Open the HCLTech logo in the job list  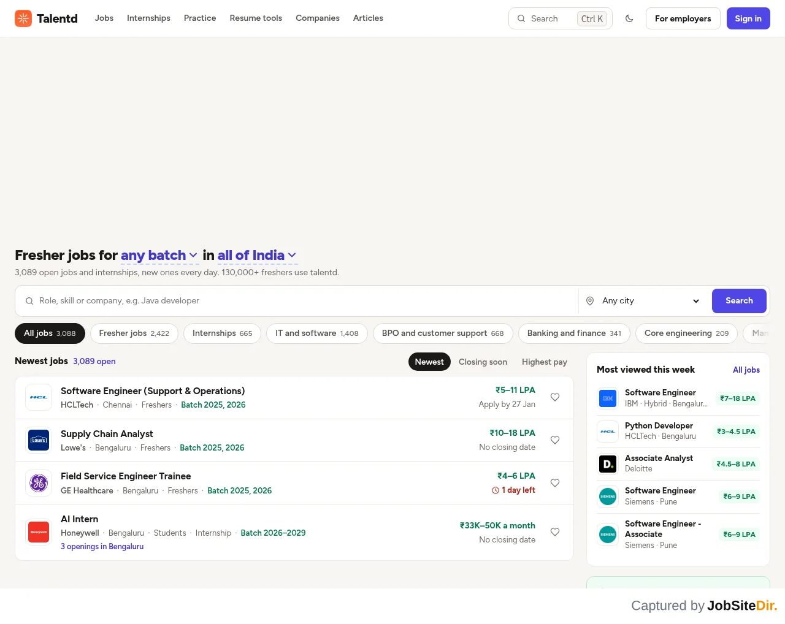coord(39,397)
